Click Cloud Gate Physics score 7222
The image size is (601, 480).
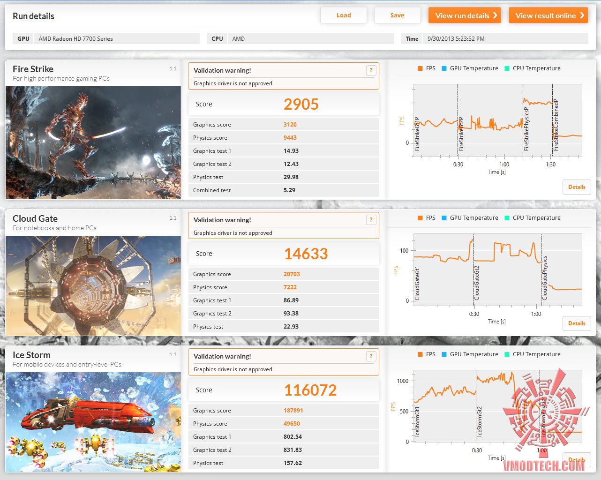(x=290, y=287)
